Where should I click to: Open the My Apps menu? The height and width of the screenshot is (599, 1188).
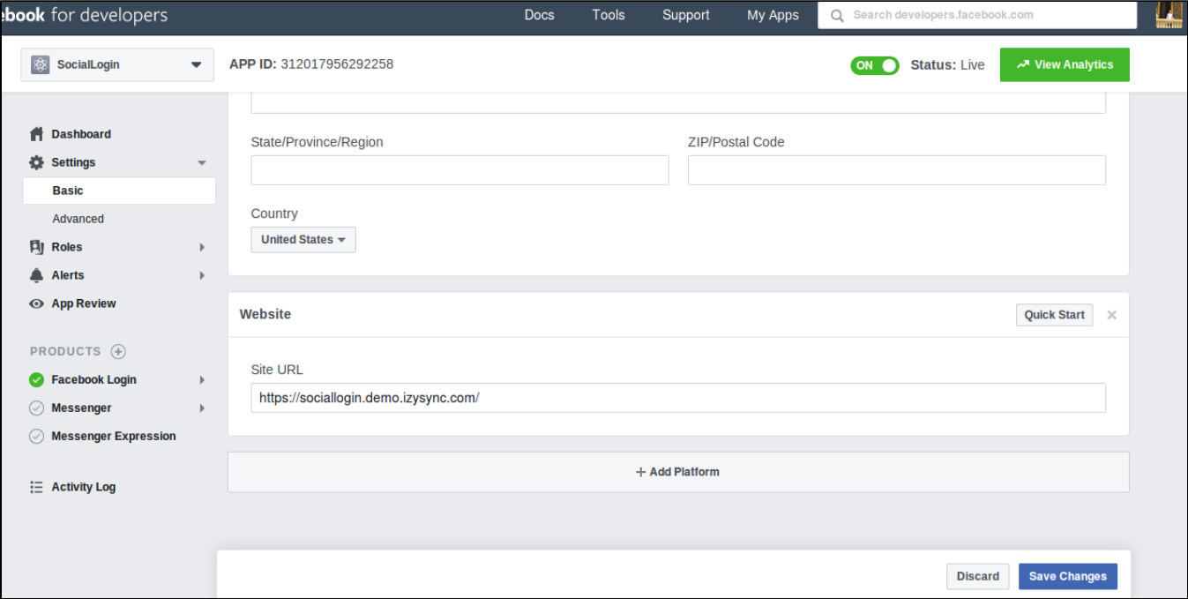773,15
